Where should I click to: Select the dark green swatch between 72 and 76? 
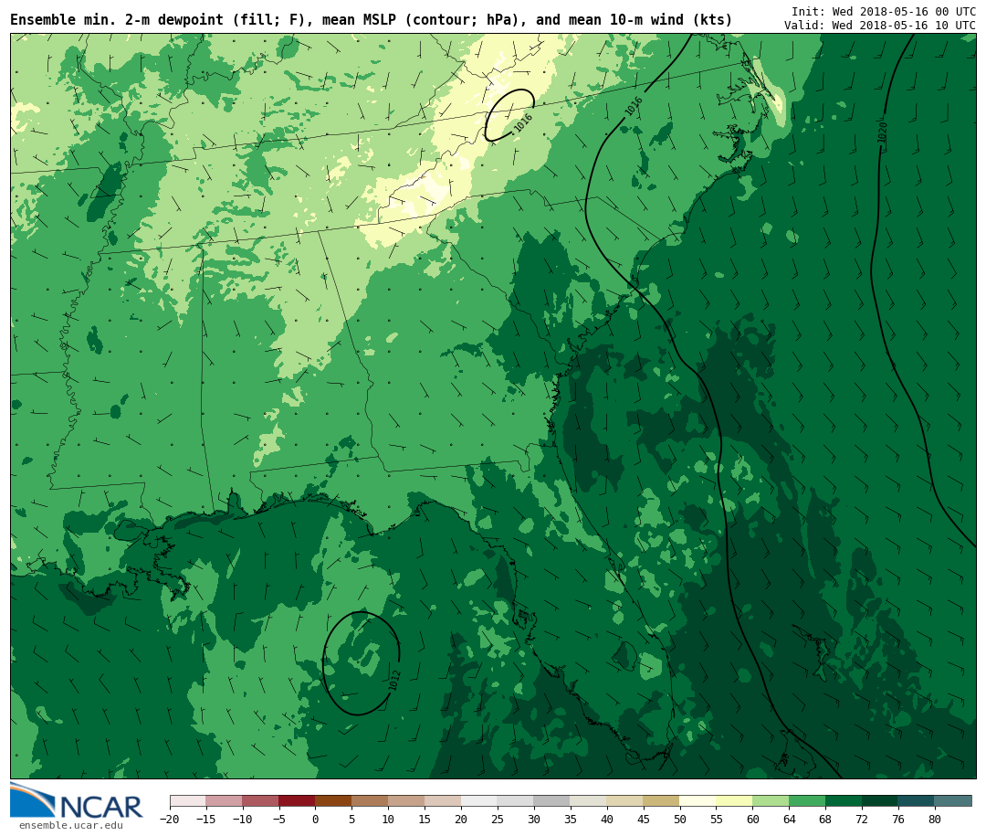pyautogui.click(x=880, y=801)
